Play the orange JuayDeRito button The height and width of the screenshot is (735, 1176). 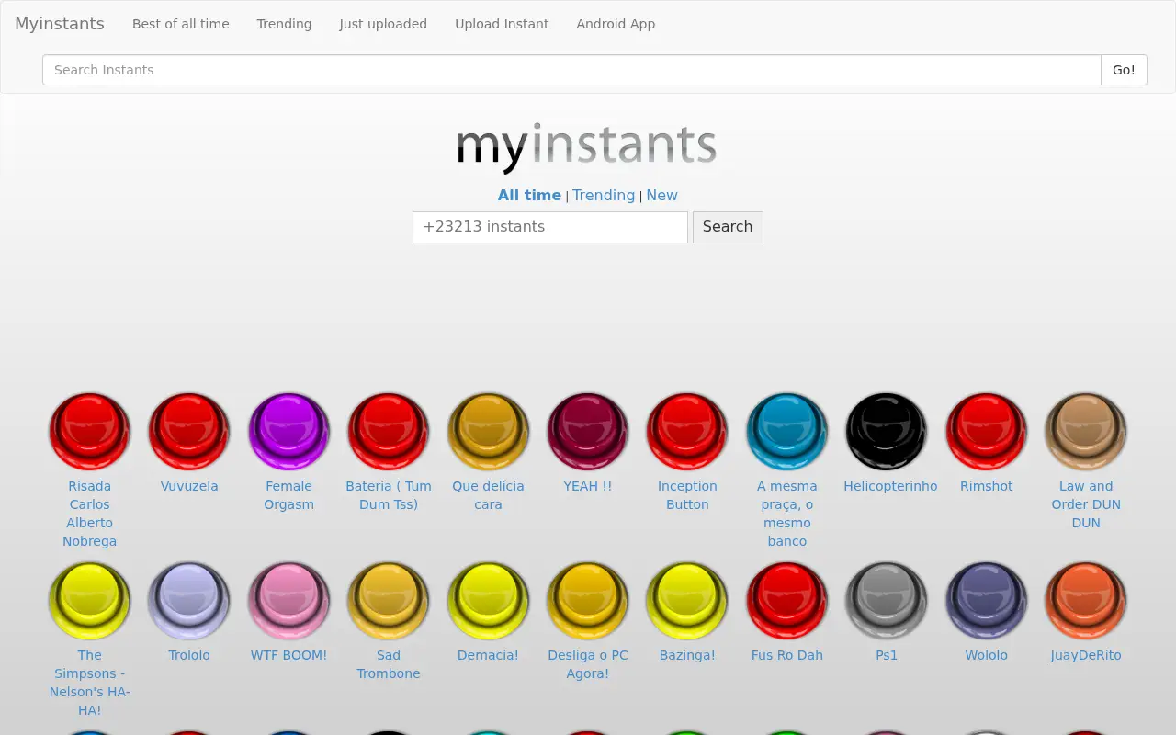(1086, 600)
